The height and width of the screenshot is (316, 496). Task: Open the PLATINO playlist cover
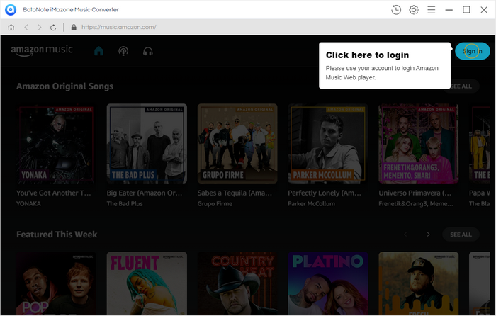[x=328, y=283]
